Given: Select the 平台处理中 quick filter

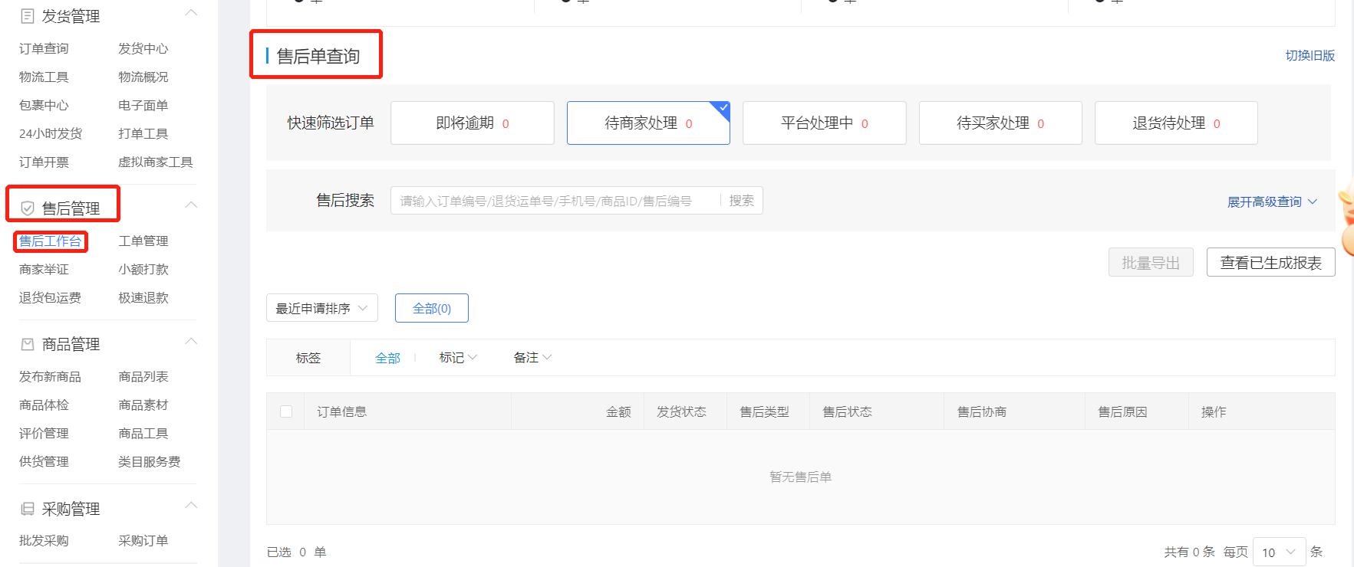Looking at the screenshot, I should click(x=825, y=123).
